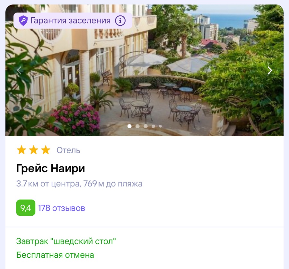Select the first carousel dot
This screenshot has height=269, width=289.
[130, 126]
